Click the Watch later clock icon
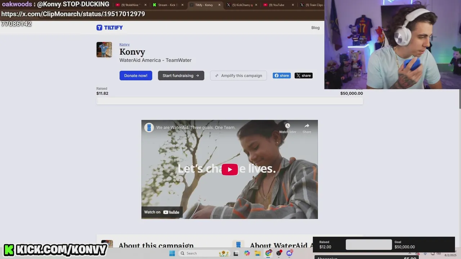Screen dimensions: 461x259 click(287, 126)
